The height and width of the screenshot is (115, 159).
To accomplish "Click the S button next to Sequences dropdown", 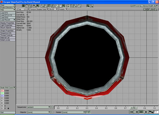I will click(52, 107).
